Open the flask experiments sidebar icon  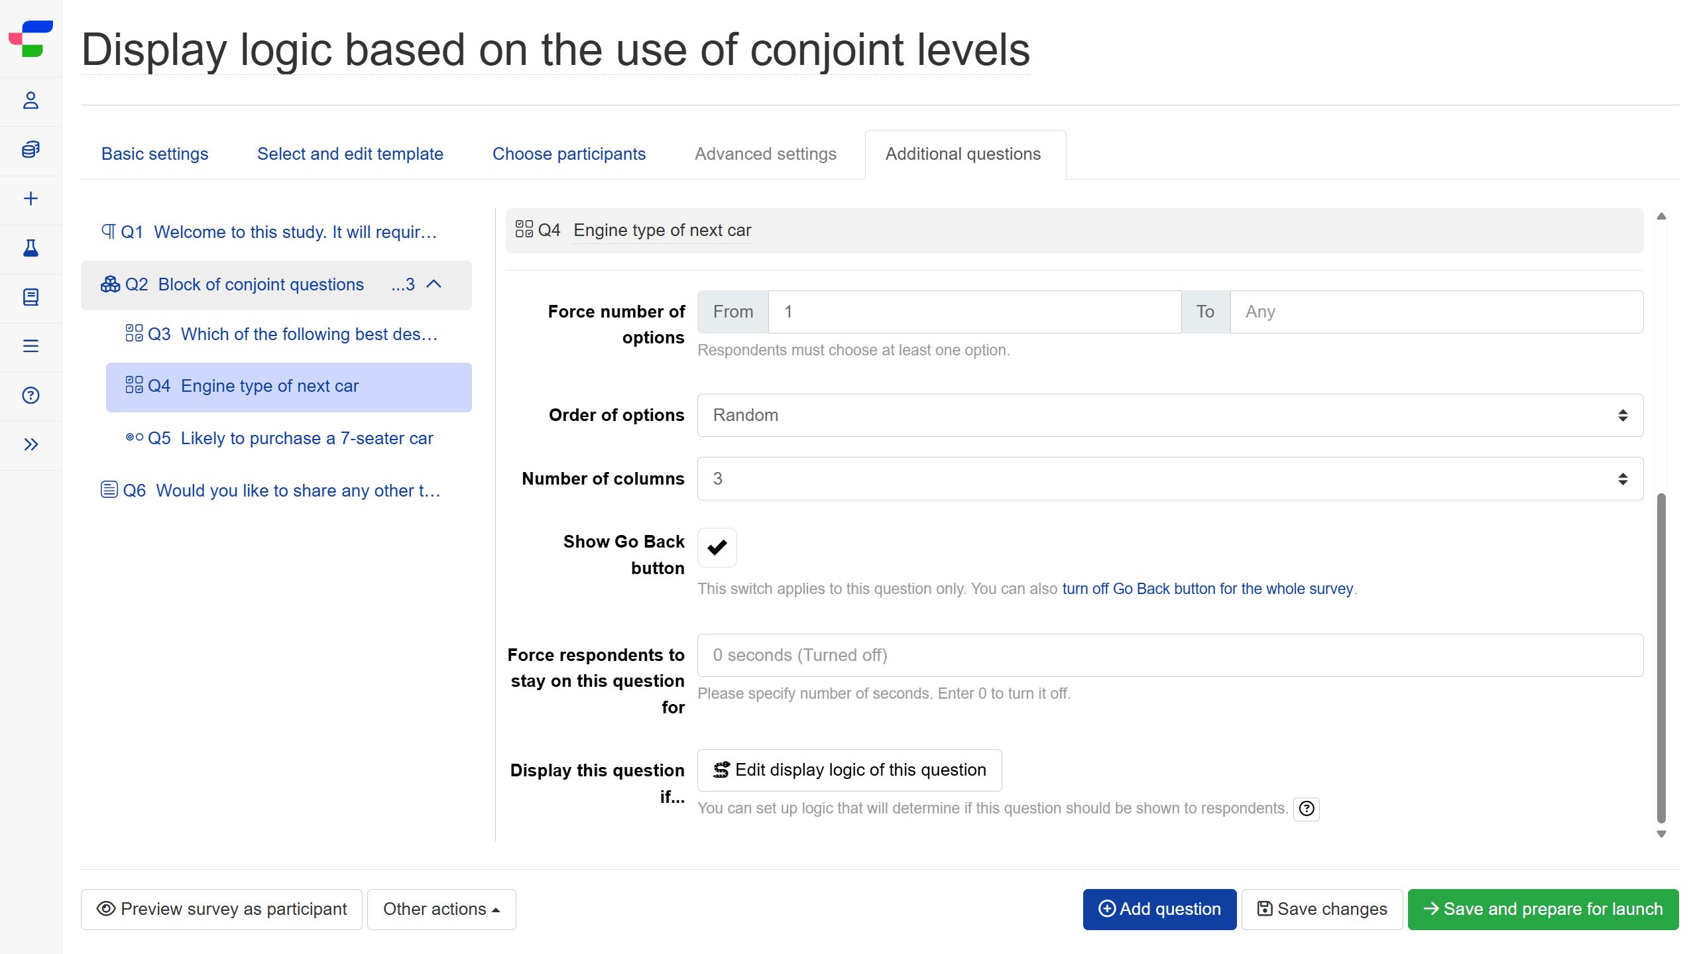30,248
